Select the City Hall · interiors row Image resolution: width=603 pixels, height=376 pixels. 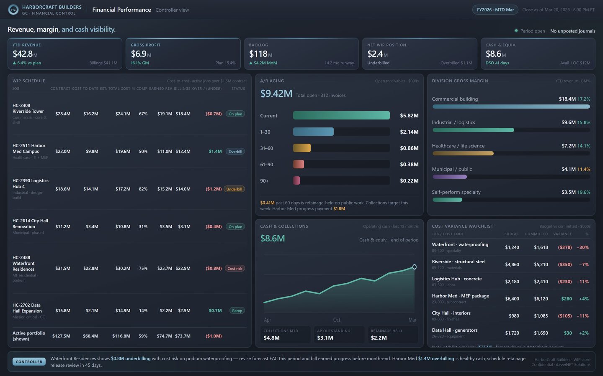(x=511, y=316)
